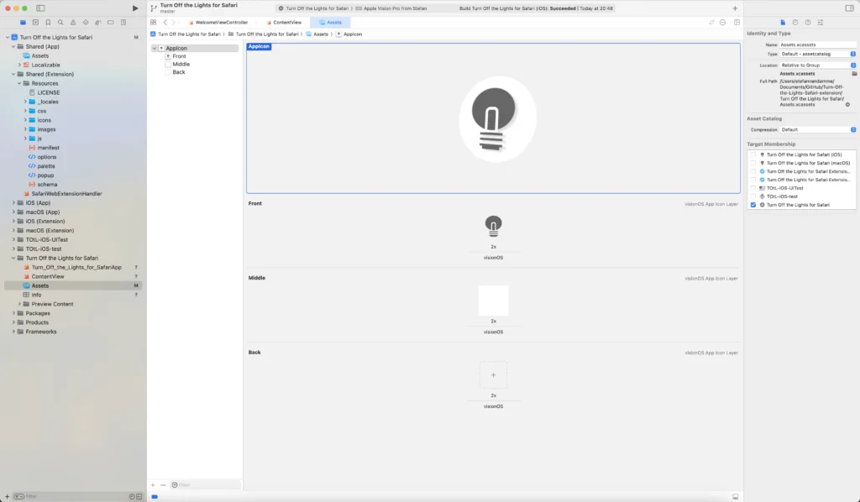Viewport: 860px width, 502px height.
Task: Click the editor grid related-items icon
Action: pos(153,22)
